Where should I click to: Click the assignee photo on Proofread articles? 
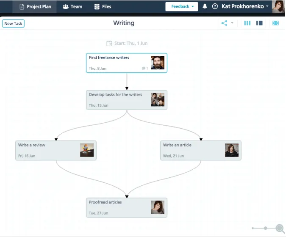tap(158, 207)
